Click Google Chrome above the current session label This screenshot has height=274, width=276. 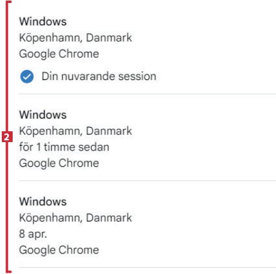click(59, 54)
